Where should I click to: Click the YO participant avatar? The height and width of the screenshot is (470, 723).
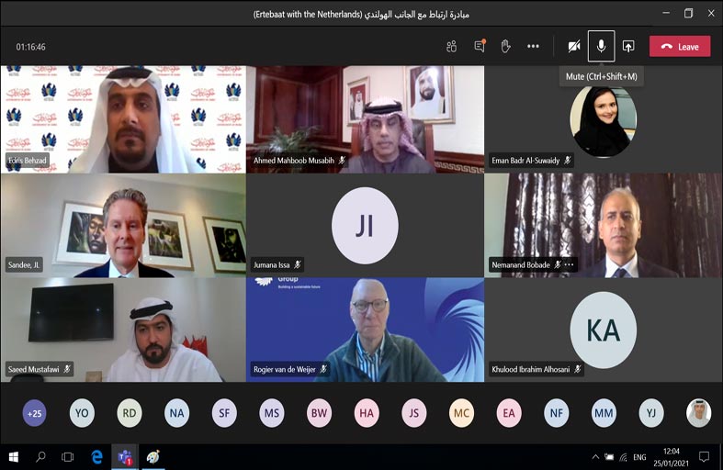click(82, 413)
